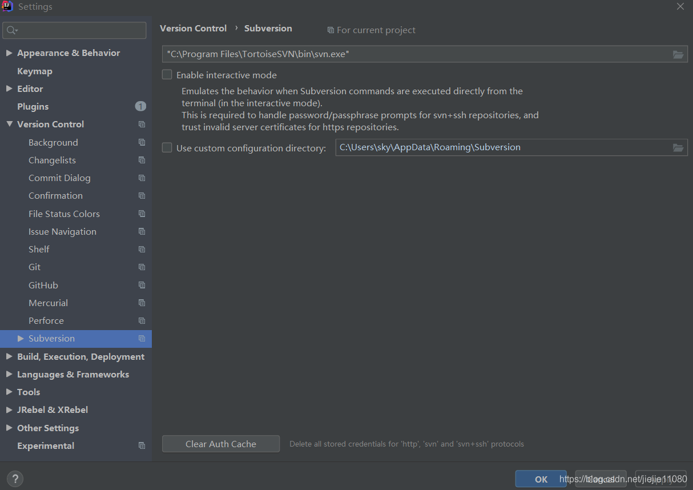
Task: Expand Other Settings section
Action: coord(9,428)
